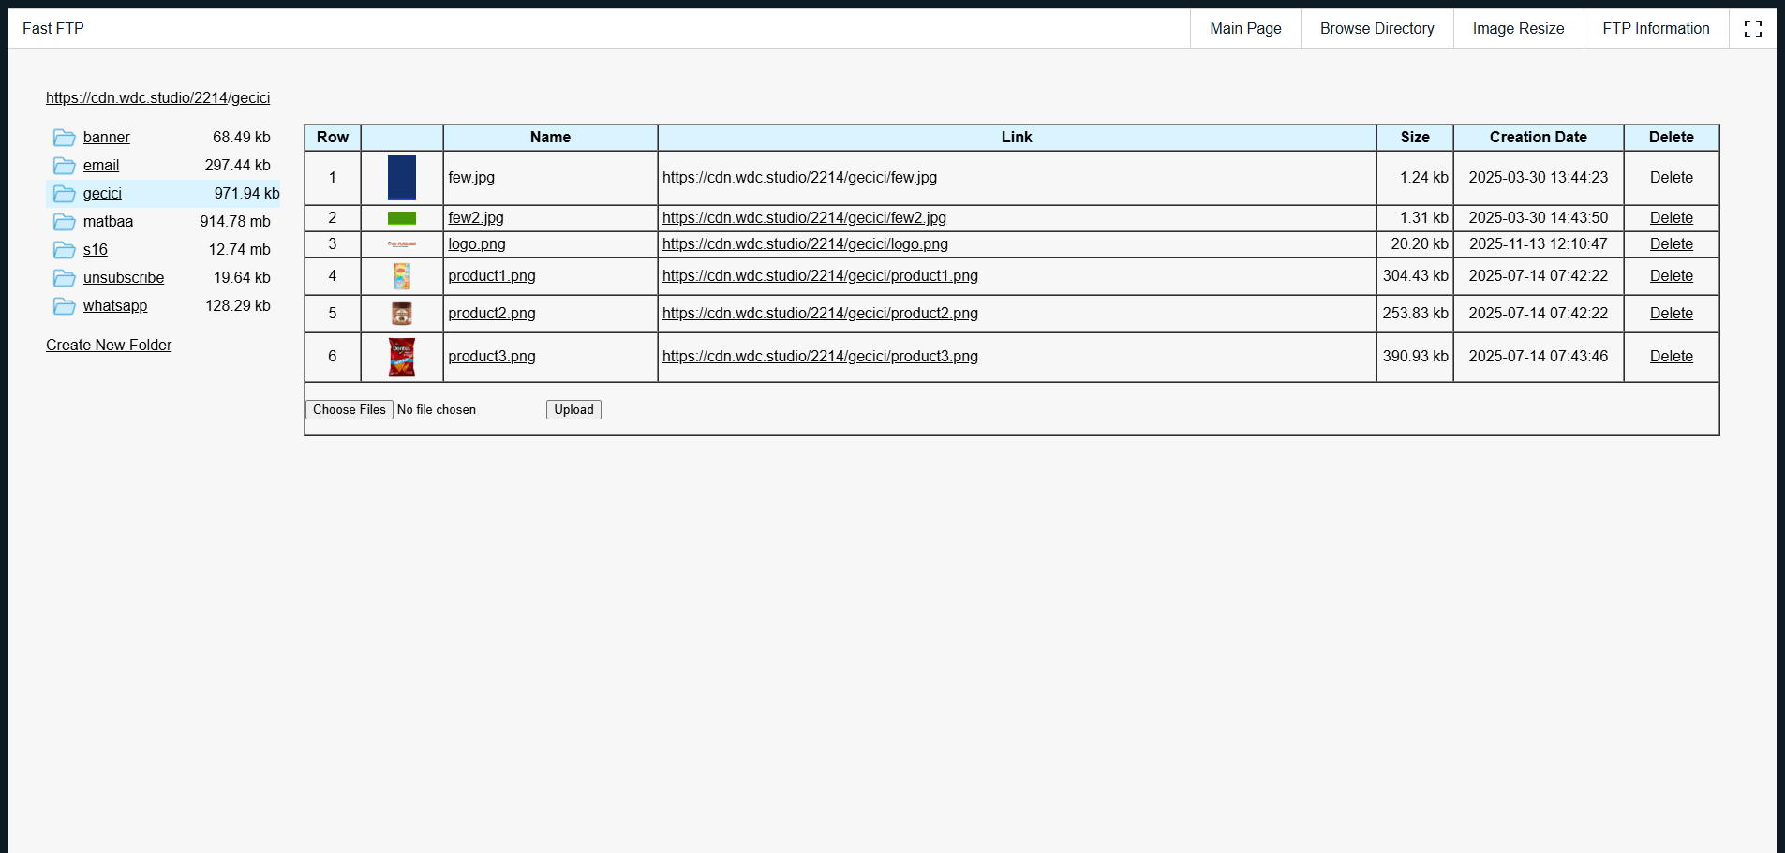Click the product3.png chips thumbnail

coord(402,357)
